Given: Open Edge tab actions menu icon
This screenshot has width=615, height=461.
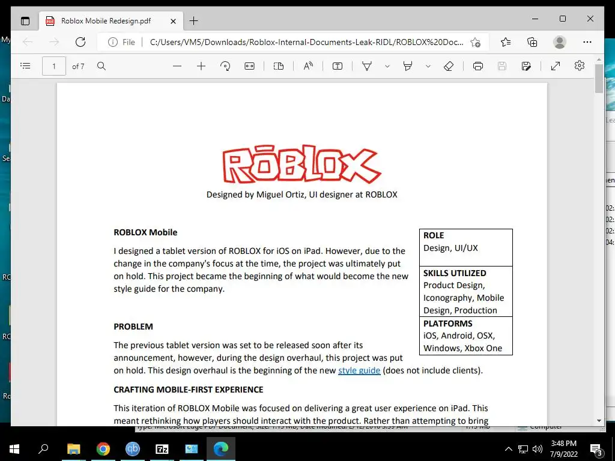Looking at the screenshot, I should click(x=25, y=21).
